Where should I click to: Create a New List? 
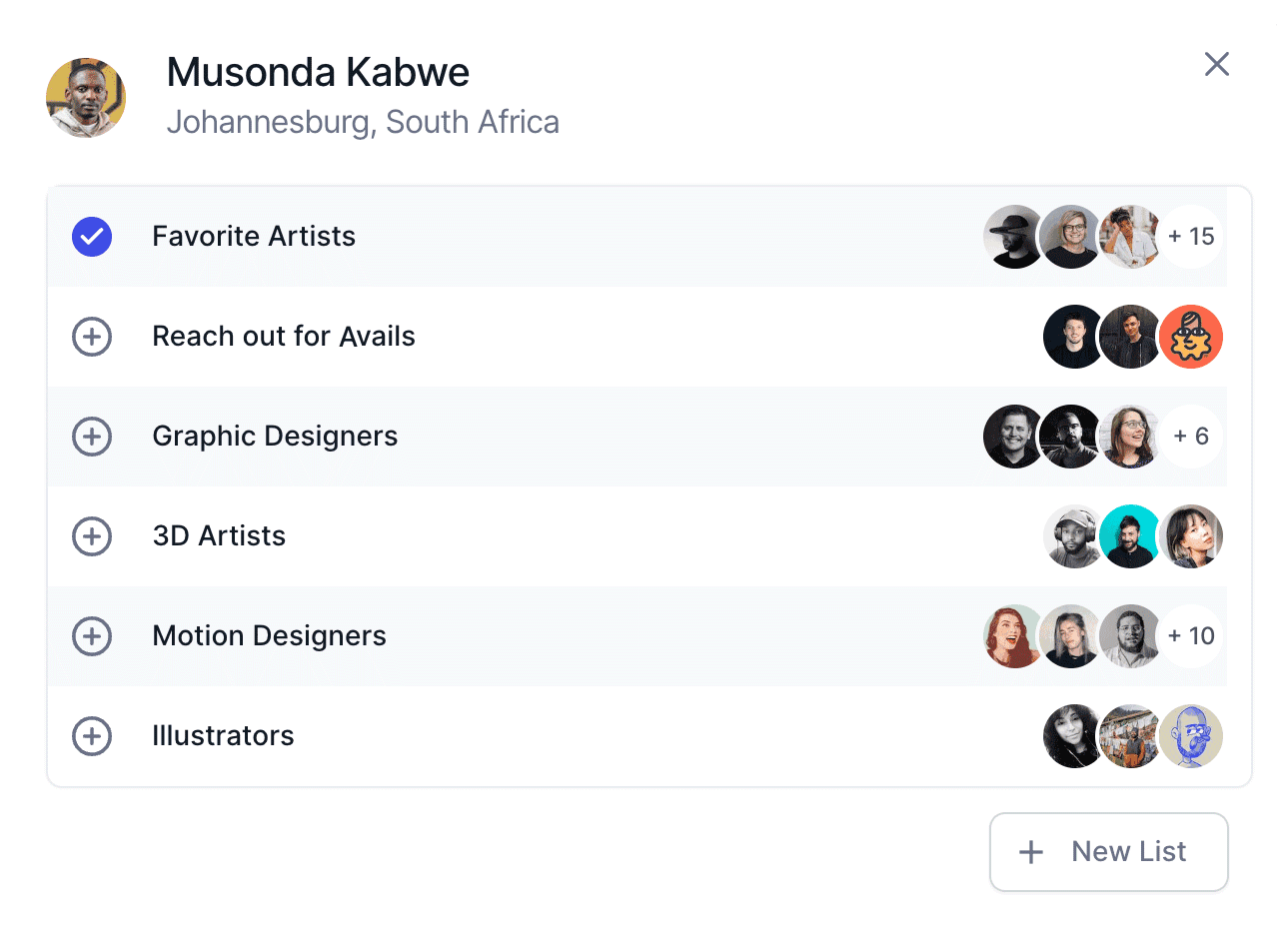(1108, 851)
